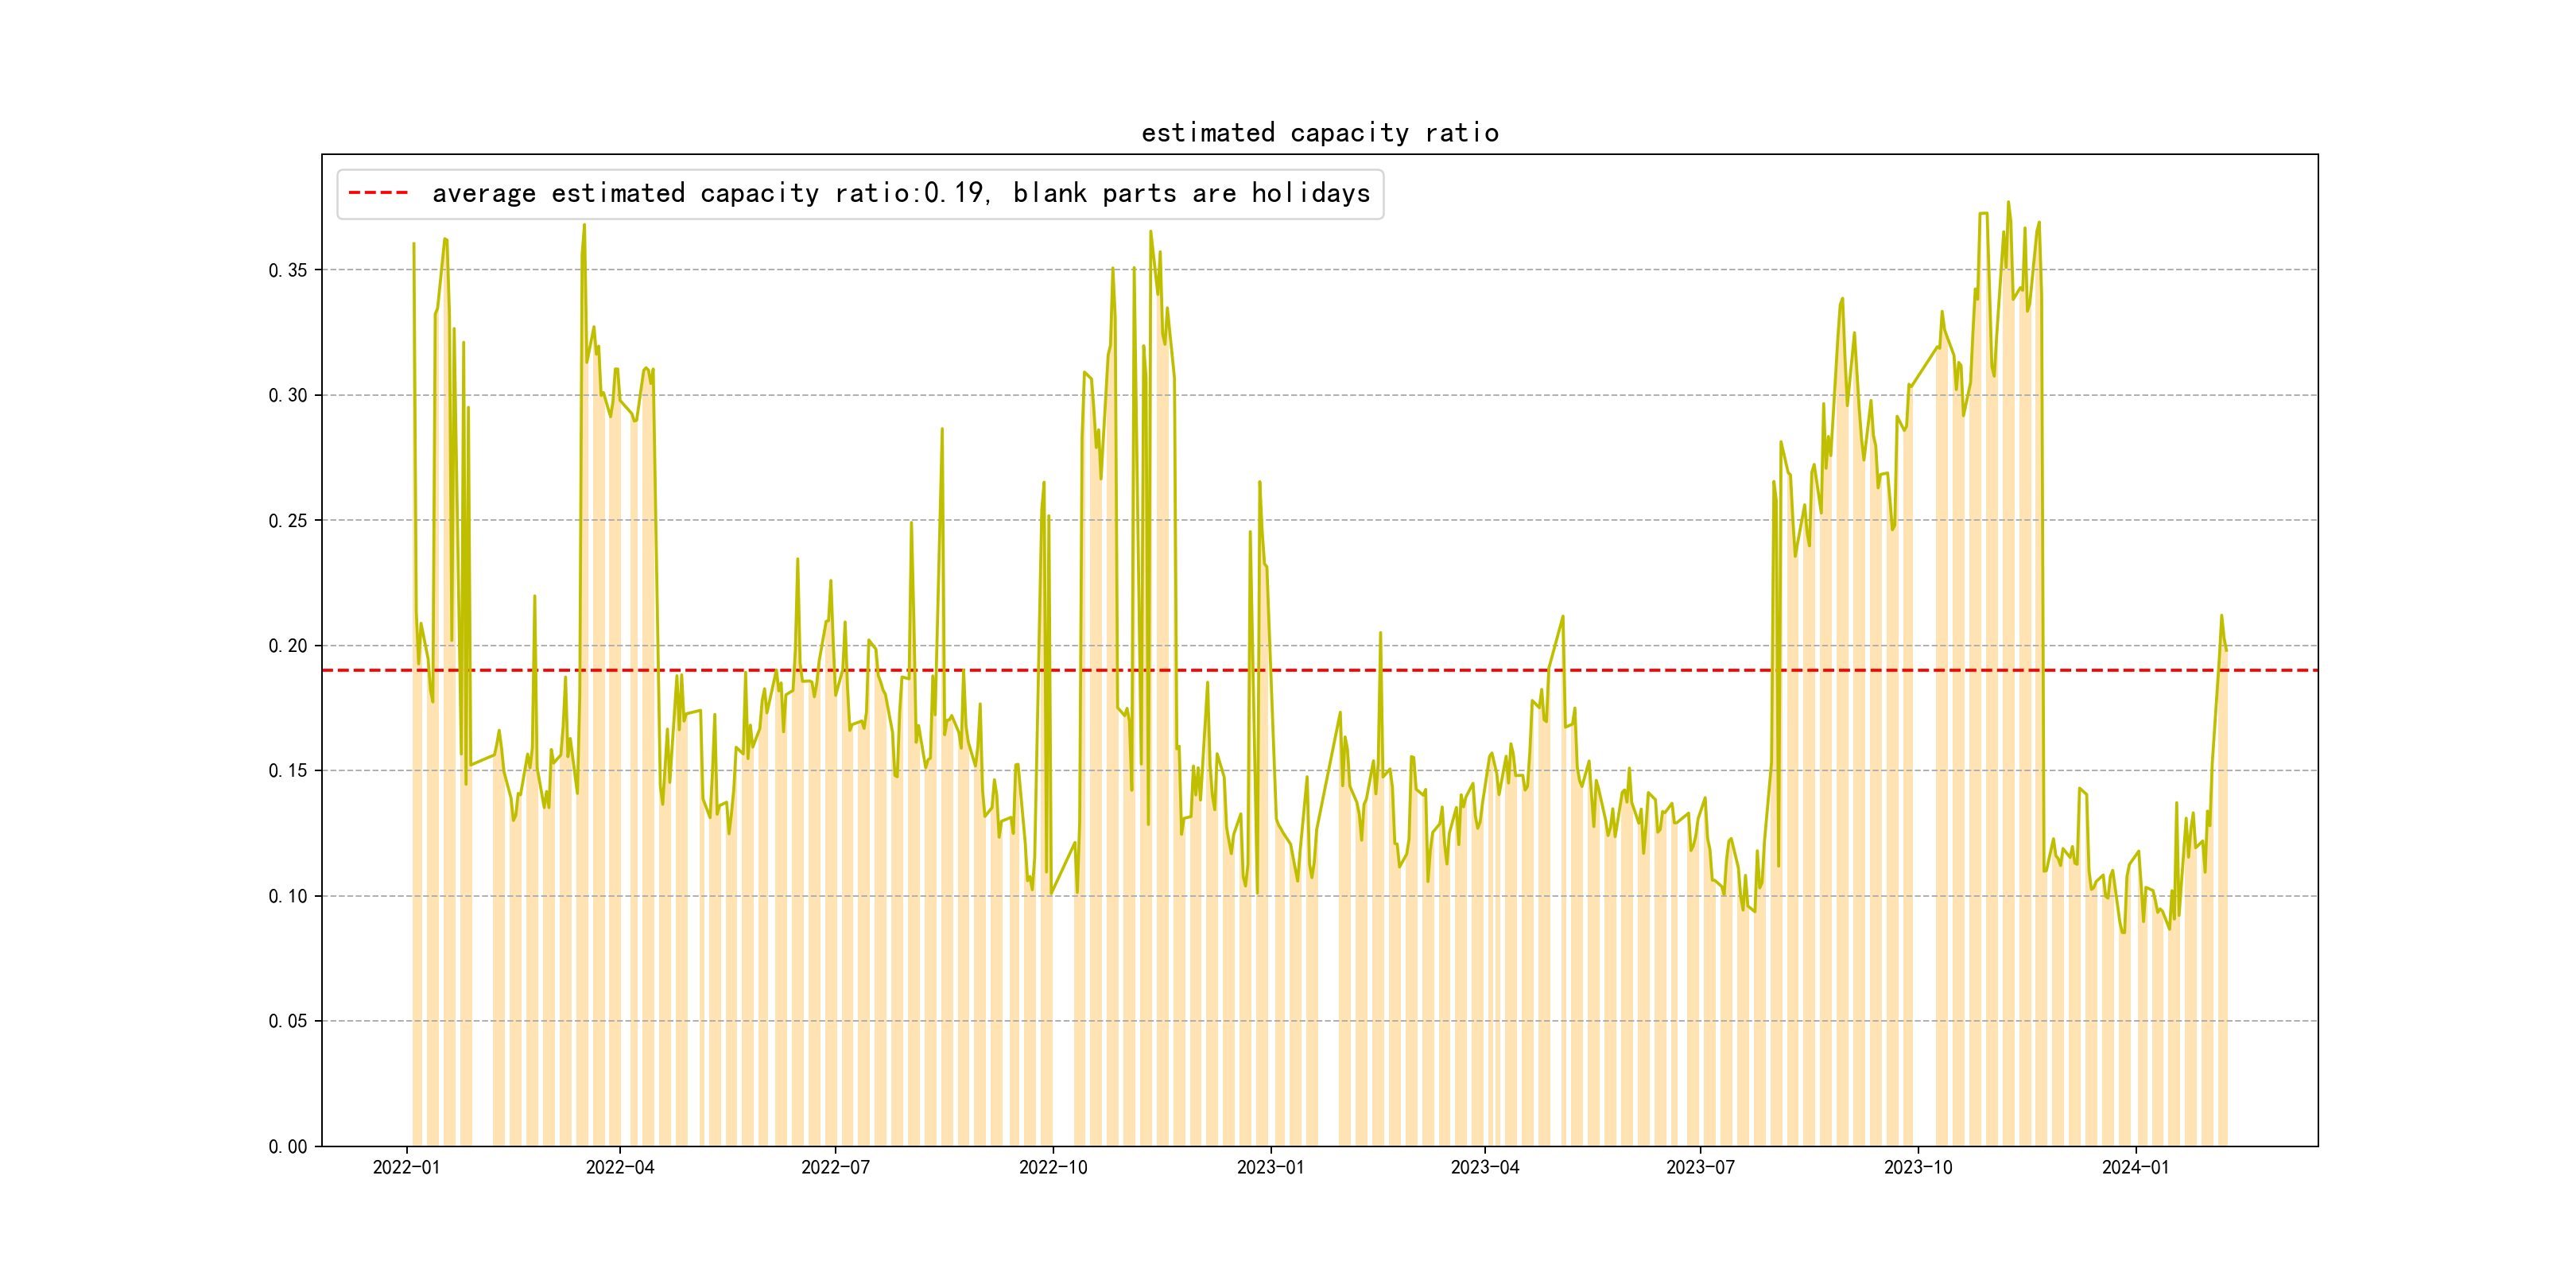This screenshot has height=1288, width=2576.
Task: Click the 2024-01 x-axis date label
Action: (2135, 1168)
